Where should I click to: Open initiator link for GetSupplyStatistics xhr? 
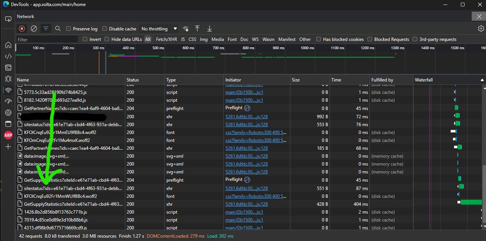click(x=246, y=204)
